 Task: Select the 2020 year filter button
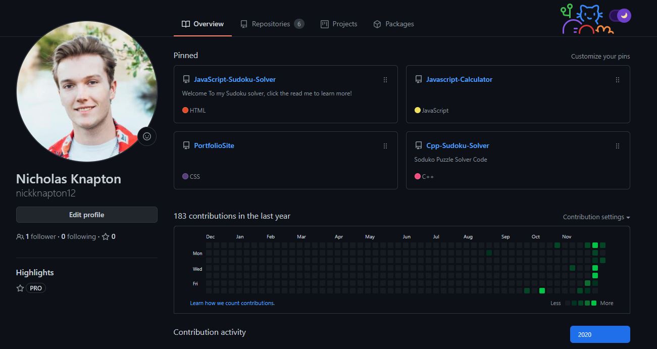[x=599, y=334]
